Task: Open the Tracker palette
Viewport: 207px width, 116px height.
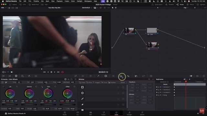Action: [x=114, y=76]
